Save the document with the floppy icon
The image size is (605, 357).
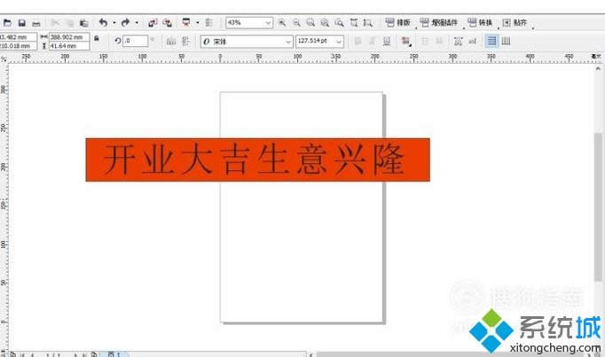(22, 23)
